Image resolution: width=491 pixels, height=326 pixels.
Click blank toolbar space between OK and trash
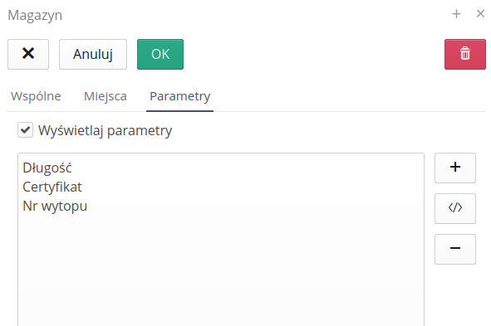click(313, 54)
